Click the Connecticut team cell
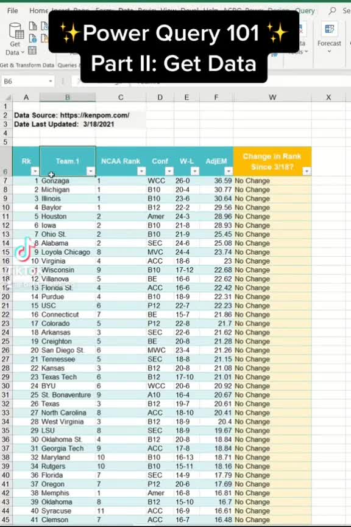The height and width of the screenshot is (527, 351). point(68,315)
